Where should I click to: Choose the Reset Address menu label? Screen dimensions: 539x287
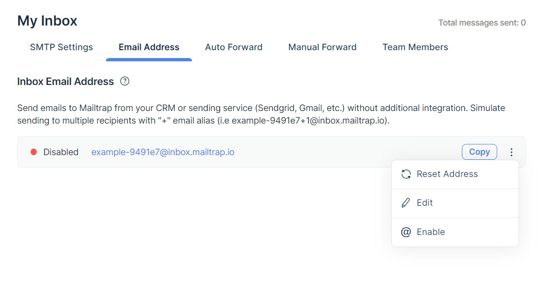pyautogui.click(x=447, y=174)
